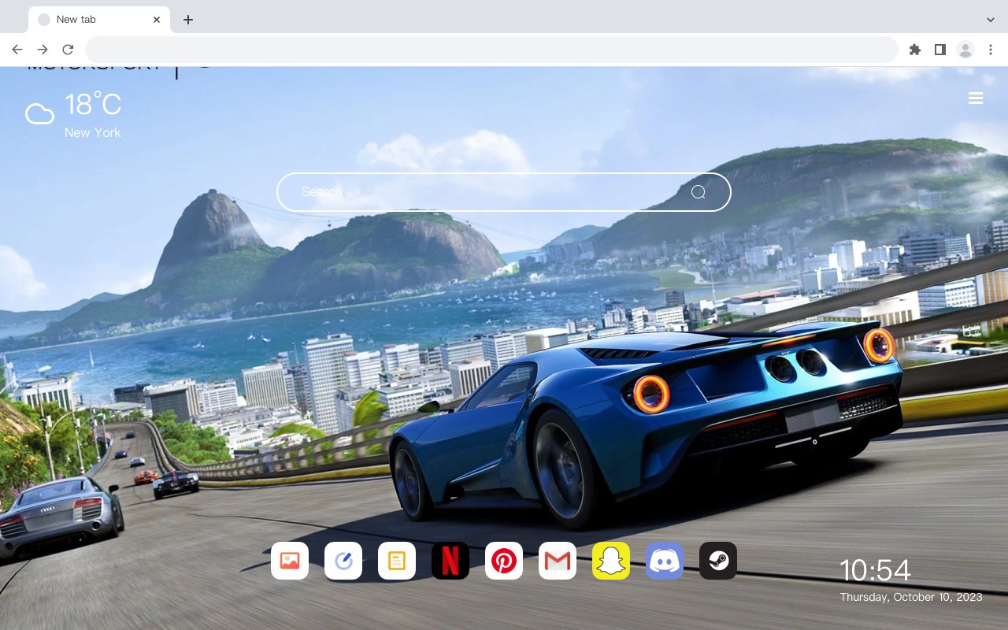Open the Snapchat shortcut
Screen dimensions: 1008x630
click(611, 561)
